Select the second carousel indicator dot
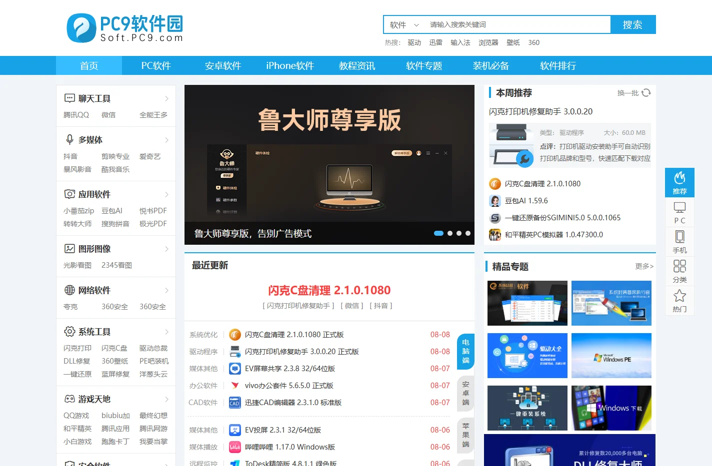The image size is (712, 466). tap(450, 233)
